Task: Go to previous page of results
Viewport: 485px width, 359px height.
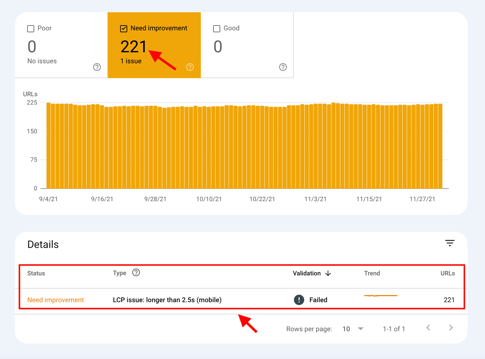Action: 428,328
